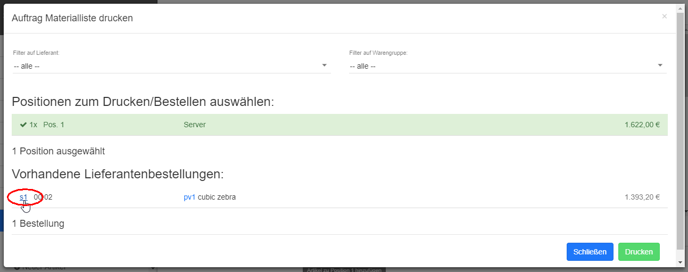Click the cubic zebra supplier name
688x272 pixels.
[x=217, y=197]
